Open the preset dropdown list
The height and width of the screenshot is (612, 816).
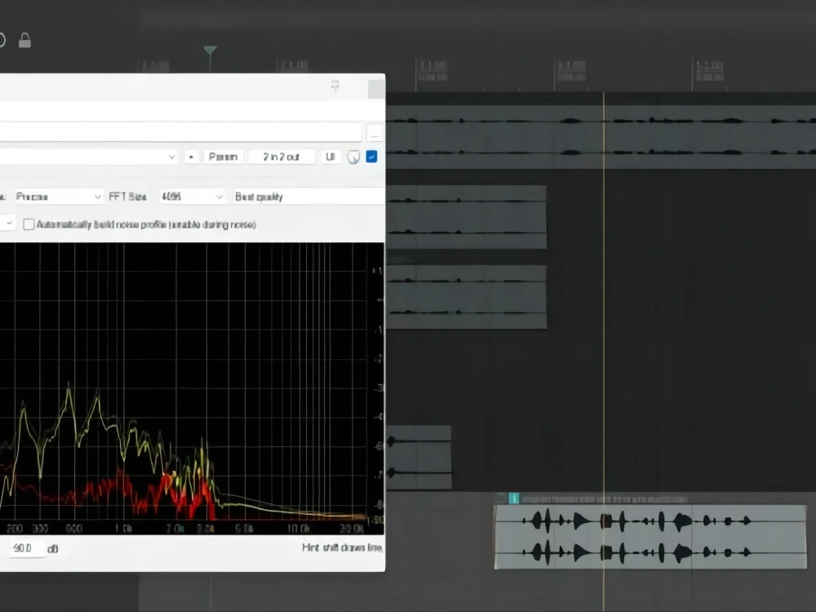pos(88,157)
